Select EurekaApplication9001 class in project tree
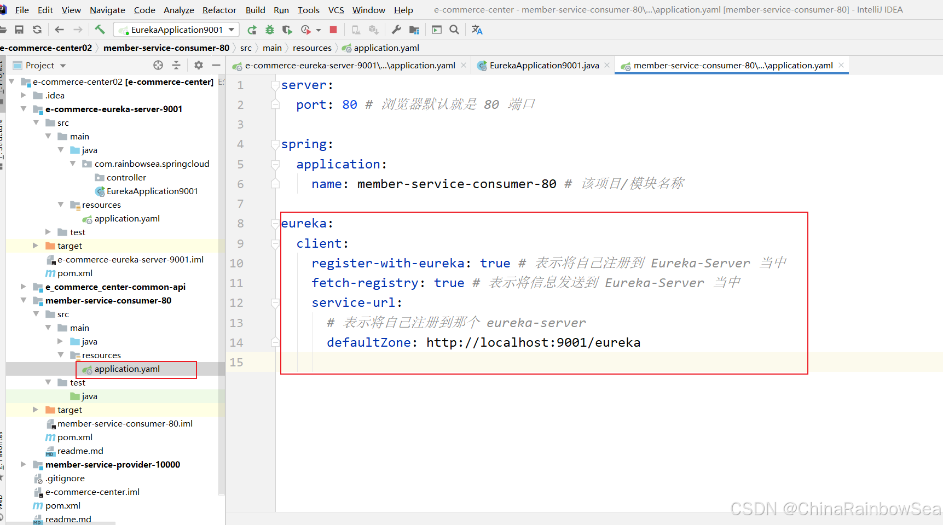This screenshot has height=525, width=943. pyautogui.click(x=152, y=191)
